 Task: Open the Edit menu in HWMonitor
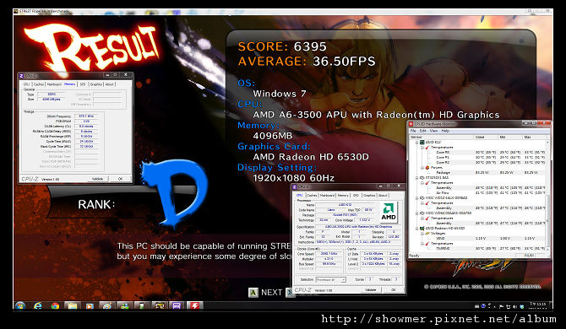[x=422, y=131]
